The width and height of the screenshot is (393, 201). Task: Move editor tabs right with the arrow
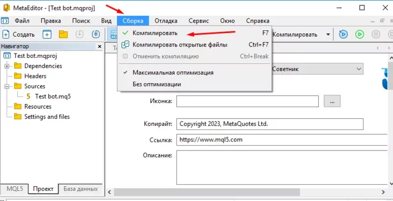click(x=389, y=48)
